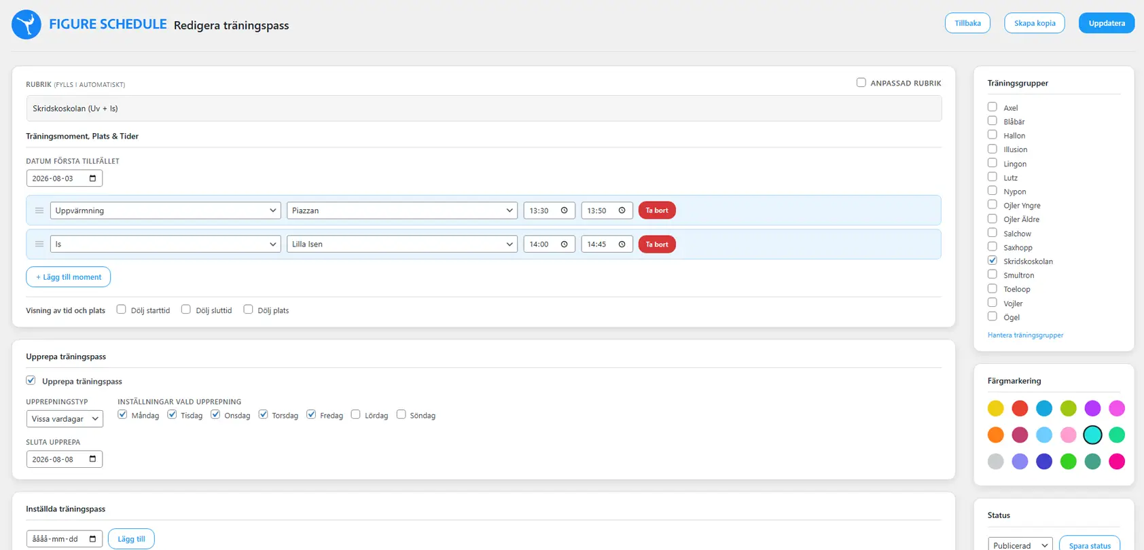Select the yellow color swatch
Screen dimensions: 1144x550
click(x=995, y=408)
